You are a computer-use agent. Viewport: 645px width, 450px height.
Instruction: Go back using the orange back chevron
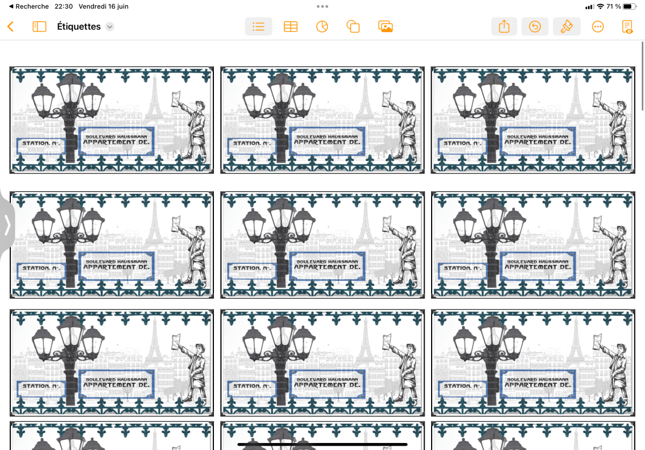click(10, 27)
